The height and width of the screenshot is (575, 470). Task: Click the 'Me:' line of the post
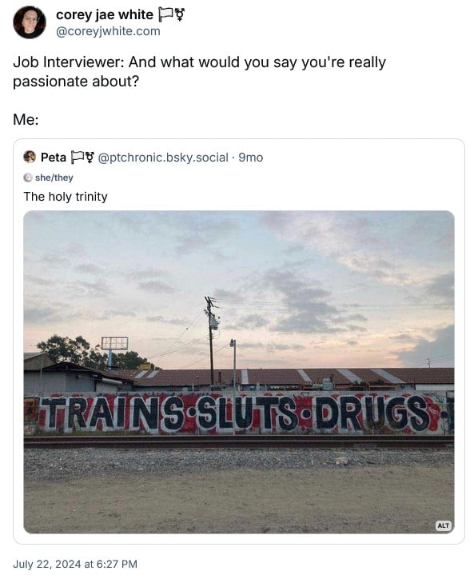[x=26, y=119]
